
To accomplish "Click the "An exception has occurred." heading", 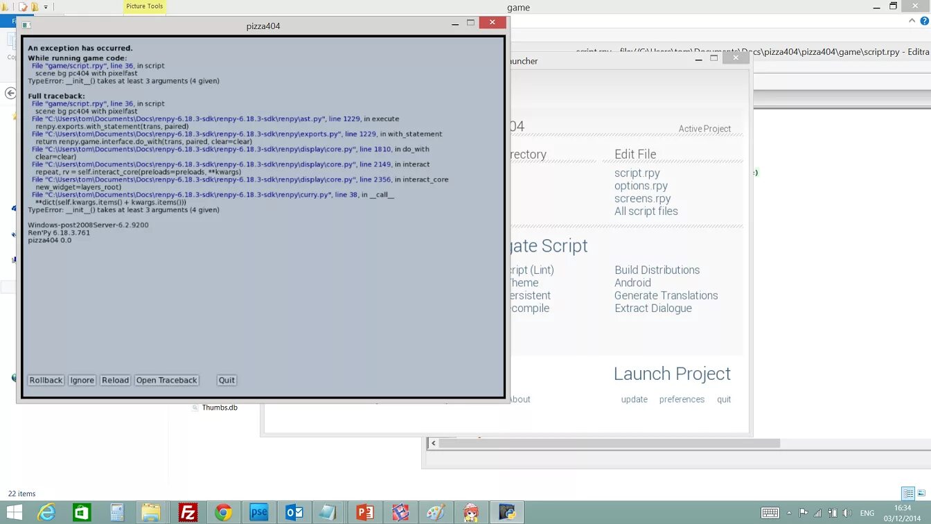I will 80,48.
